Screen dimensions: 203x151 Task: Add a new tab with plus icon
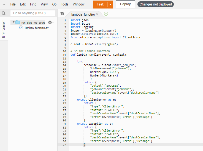pyautogui.click(x=106, y=14)
